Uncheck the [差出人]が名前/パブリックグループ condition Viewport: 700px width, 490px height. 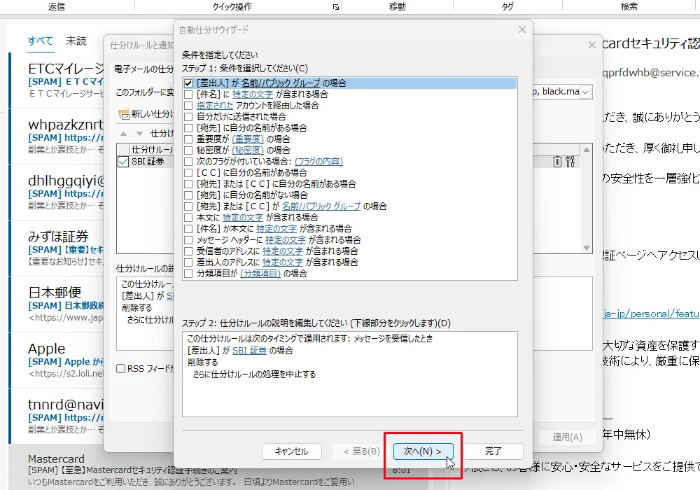click(188, 83)
